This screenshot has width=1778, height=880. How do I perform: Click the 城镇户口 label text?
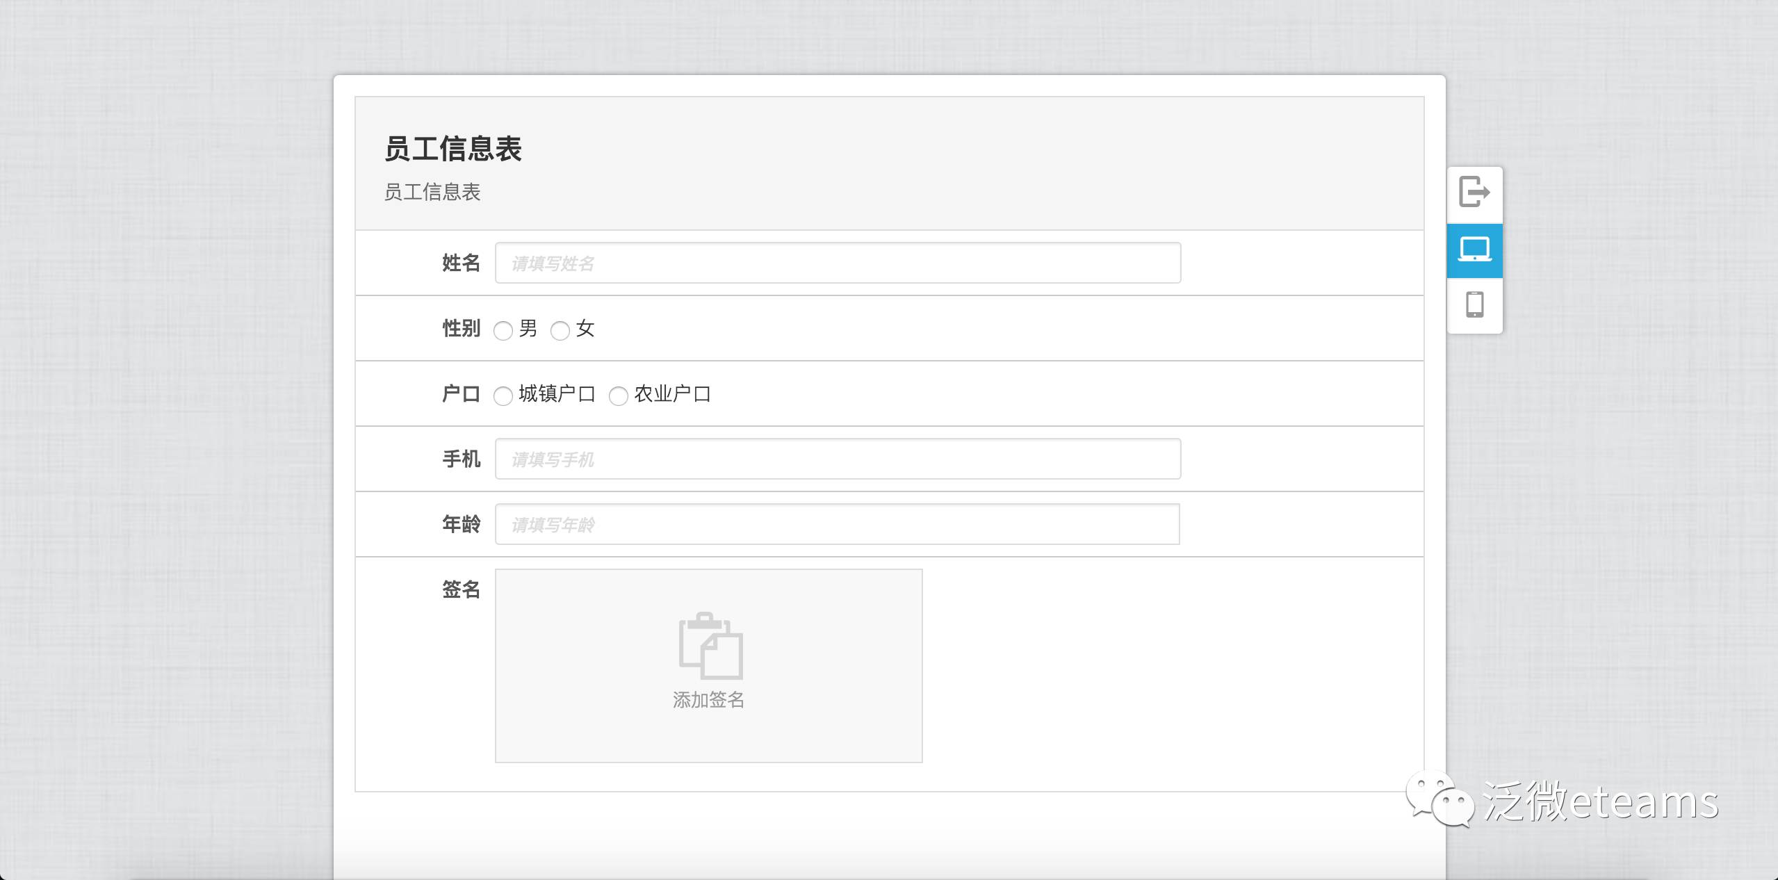pyautogui.click(x=557, y=394)
